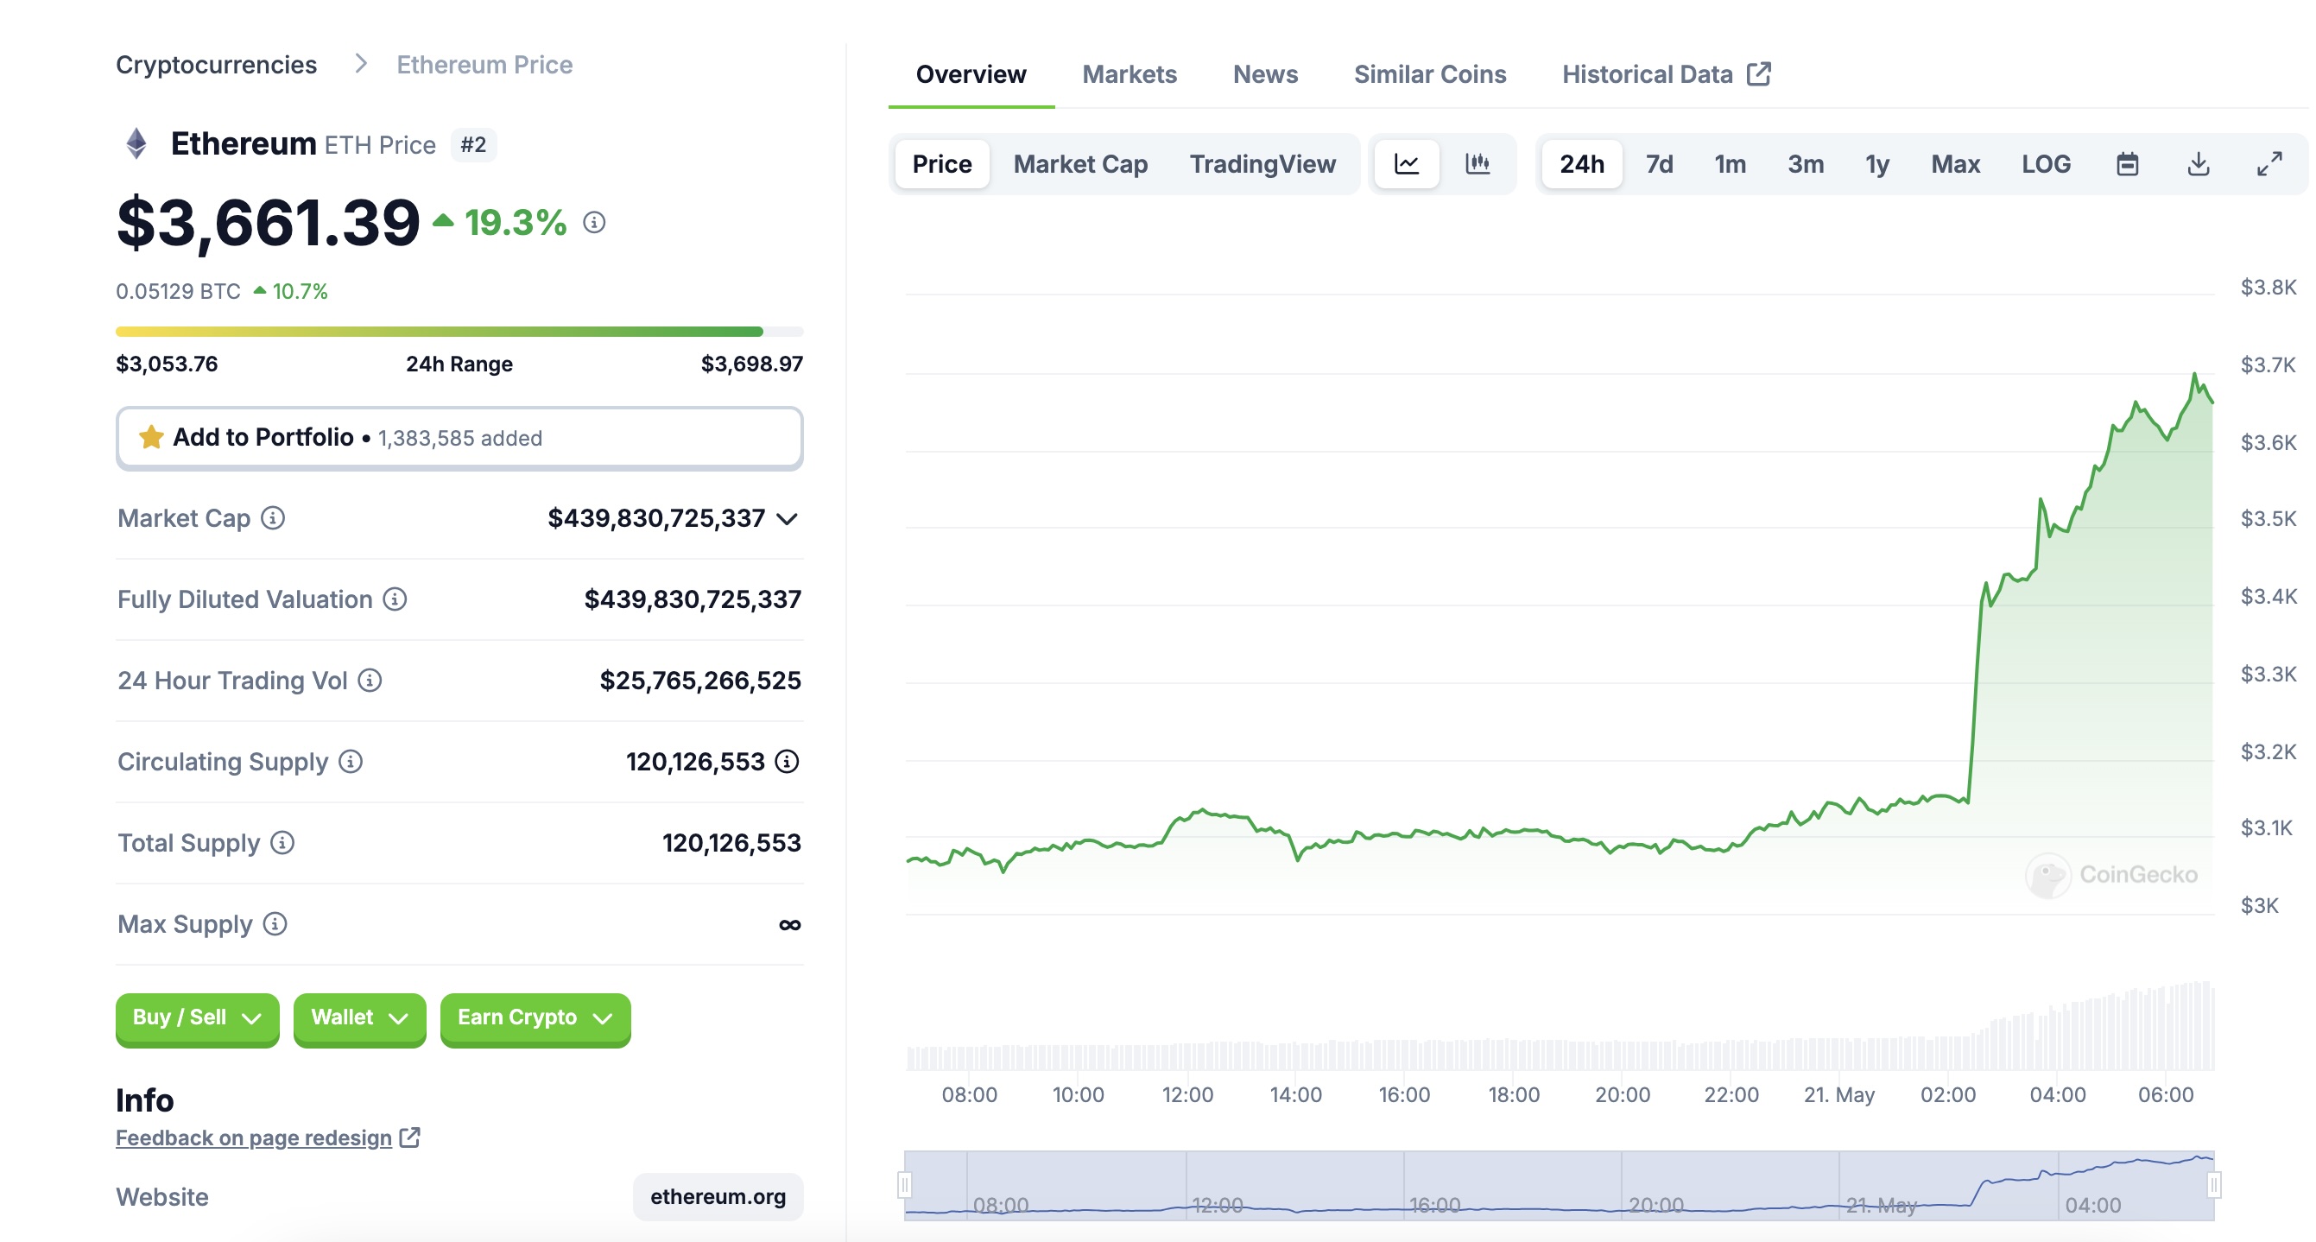The width and height of the screenshot is (2316, 1242).
Task: Open the News tab
Action: [x=1265, y=73]
